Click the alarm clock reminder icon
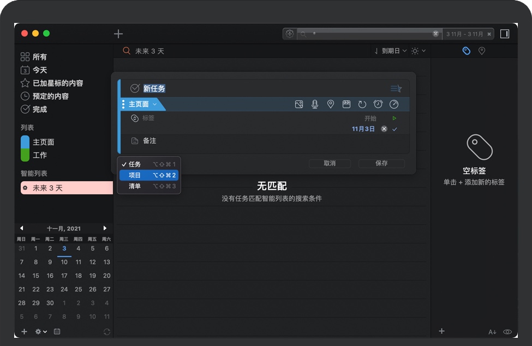 pos(378,104)
